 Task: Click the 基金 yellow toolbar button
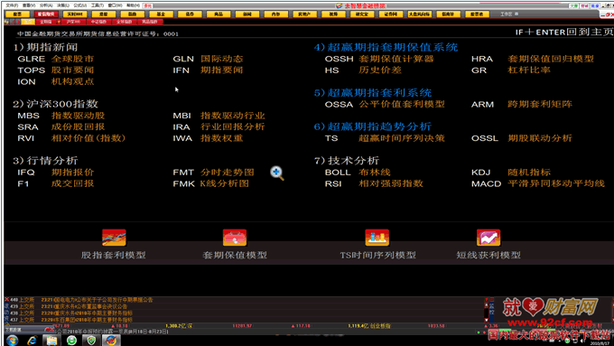tap(161, 14)
